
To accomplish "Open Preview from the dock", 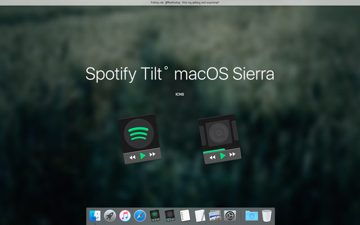I will pos(215,215).
